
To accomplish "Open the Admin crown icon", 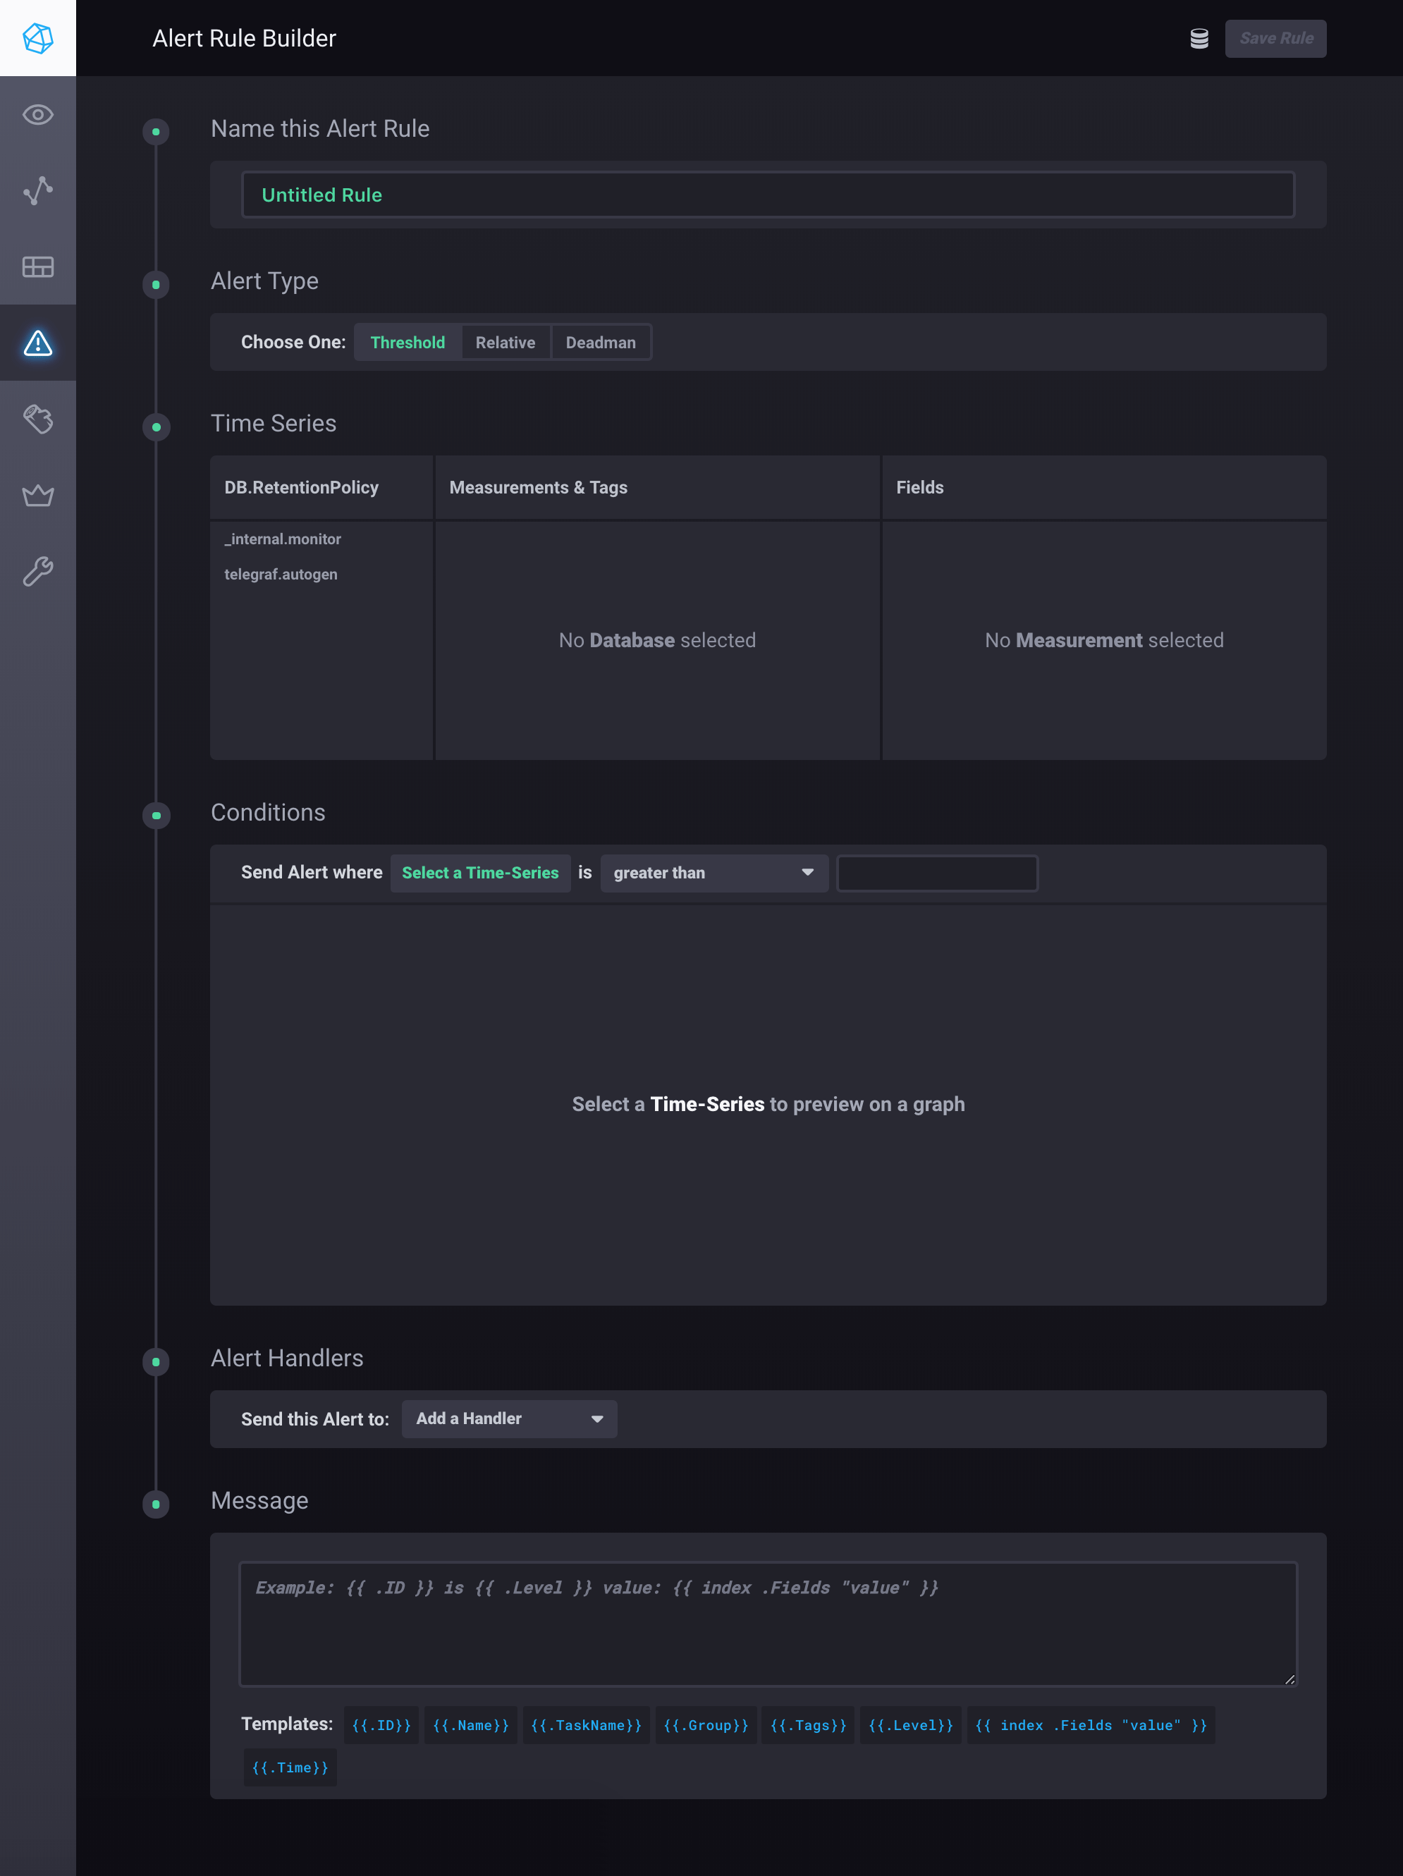I will pos(37,496).
